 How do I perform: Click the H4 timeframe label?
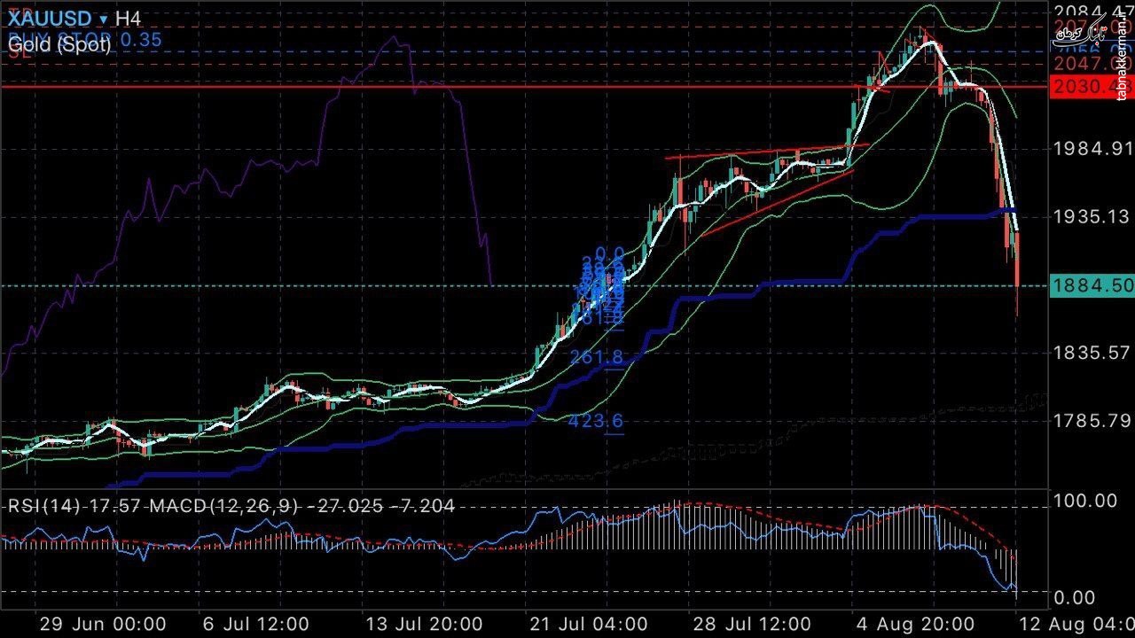point(129,19)
